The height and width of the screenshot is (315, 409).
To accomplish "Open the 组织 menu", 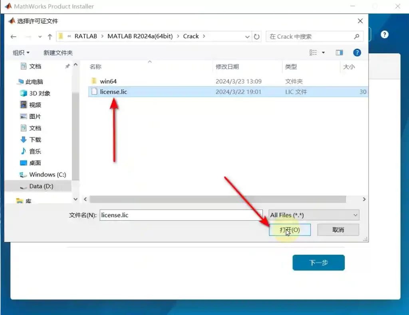I will click(21, 53).
